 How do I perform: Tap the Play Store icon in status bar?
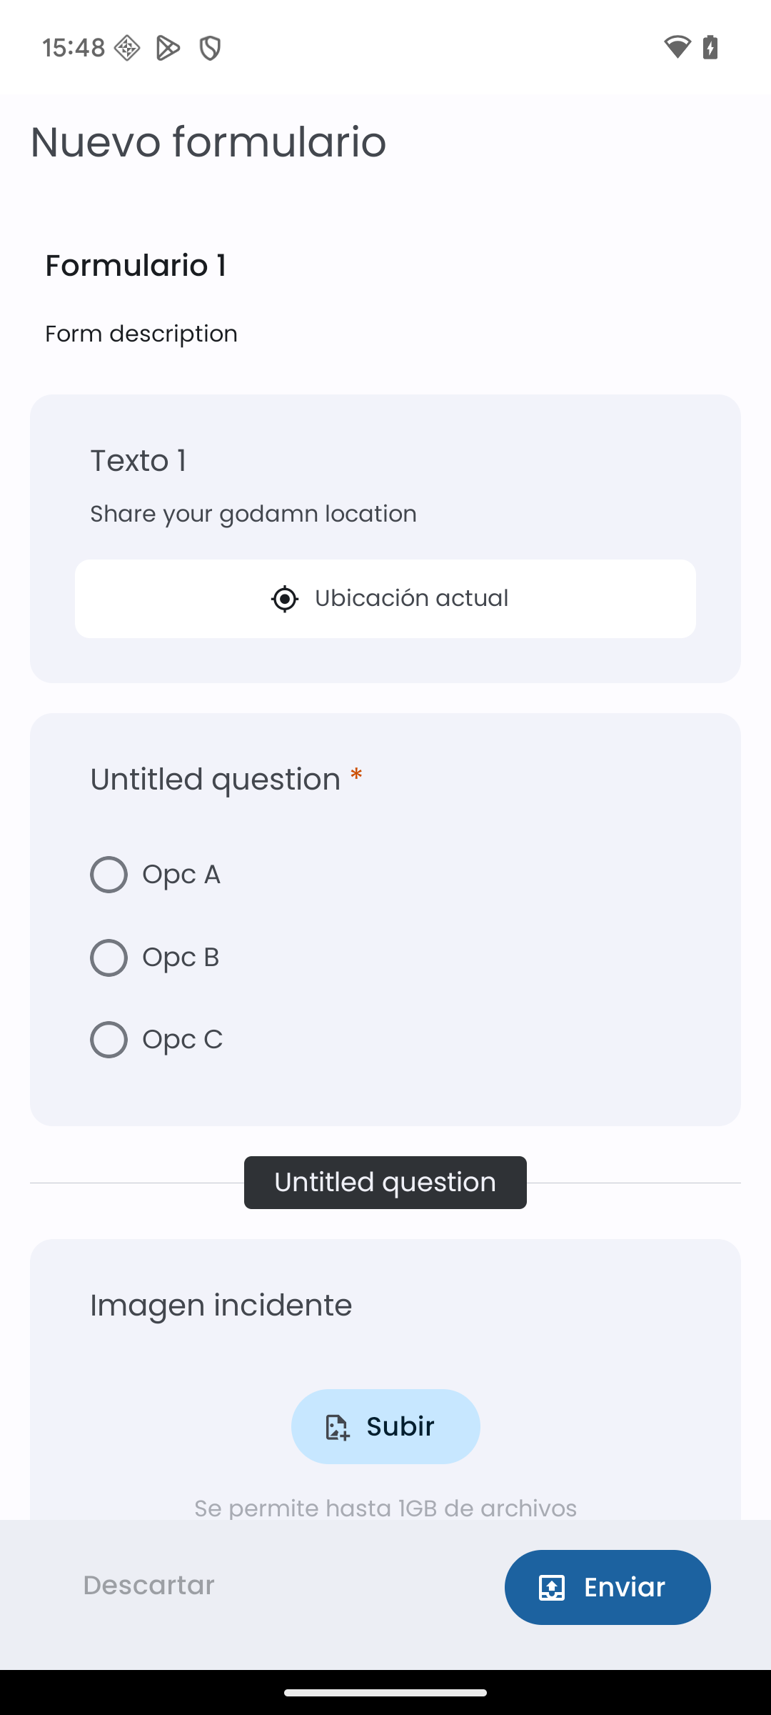[x=168, y=48]
